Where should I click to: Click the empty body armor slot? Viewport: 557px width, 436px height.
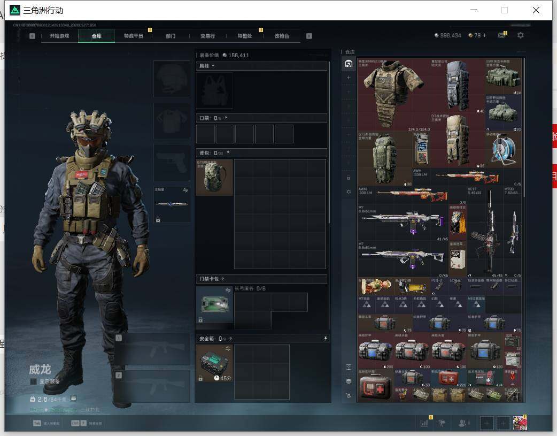tap(172, 120)
